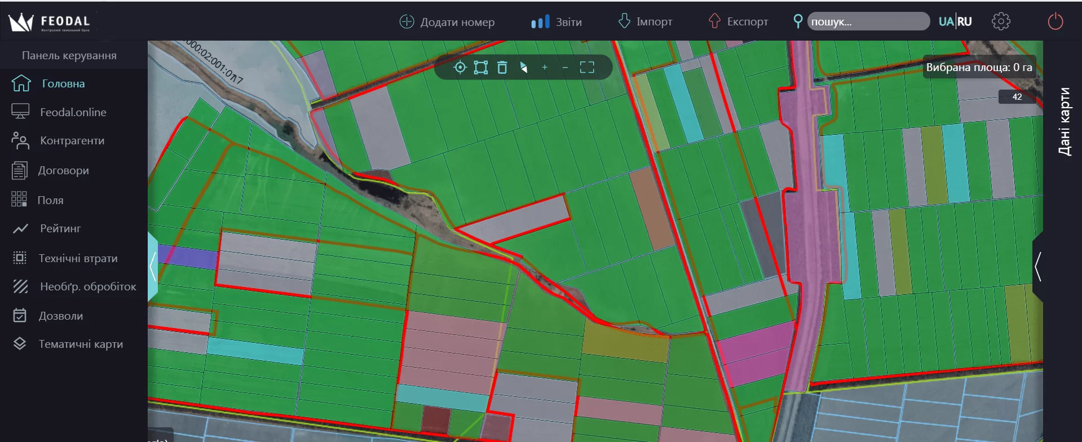The height and width of the screenshot is (442, 1082).
Task: Zoom in with the plus icon
Action: point(545,68)
